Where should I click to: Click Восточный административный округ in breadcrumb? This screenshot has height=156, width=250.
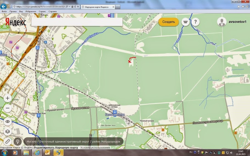(x=64, y=141)
